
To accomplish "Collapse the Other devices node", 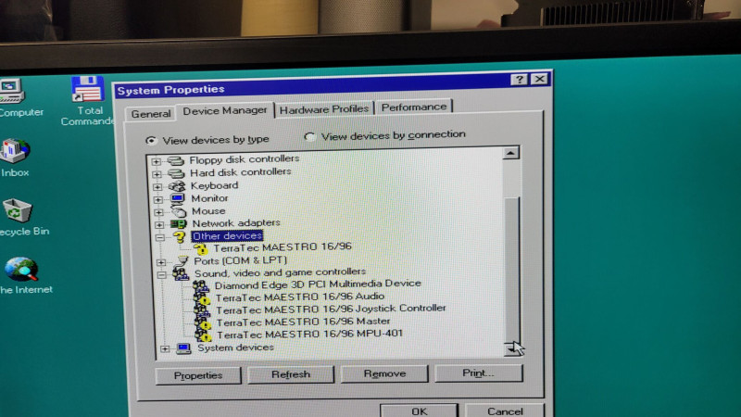I will click(159, 237).
